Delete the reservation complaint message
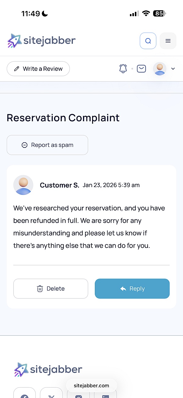The image size is (183, 398). point(51,289)
